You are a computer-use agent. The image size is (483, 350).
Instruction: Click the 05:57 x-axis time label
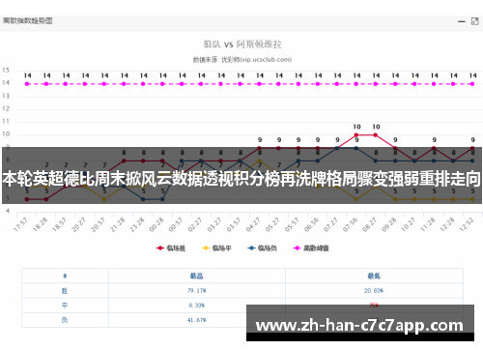[x=292, y=224]
